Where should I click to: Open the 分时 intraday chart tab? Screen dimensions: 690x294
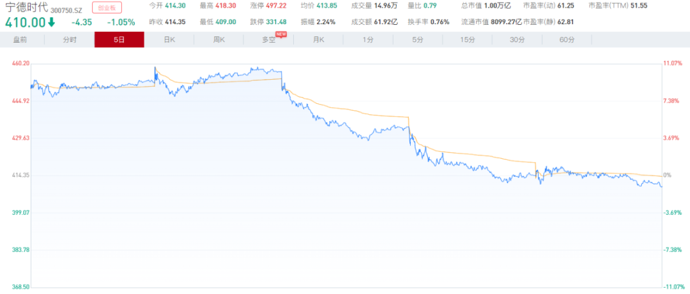point(70,40)
